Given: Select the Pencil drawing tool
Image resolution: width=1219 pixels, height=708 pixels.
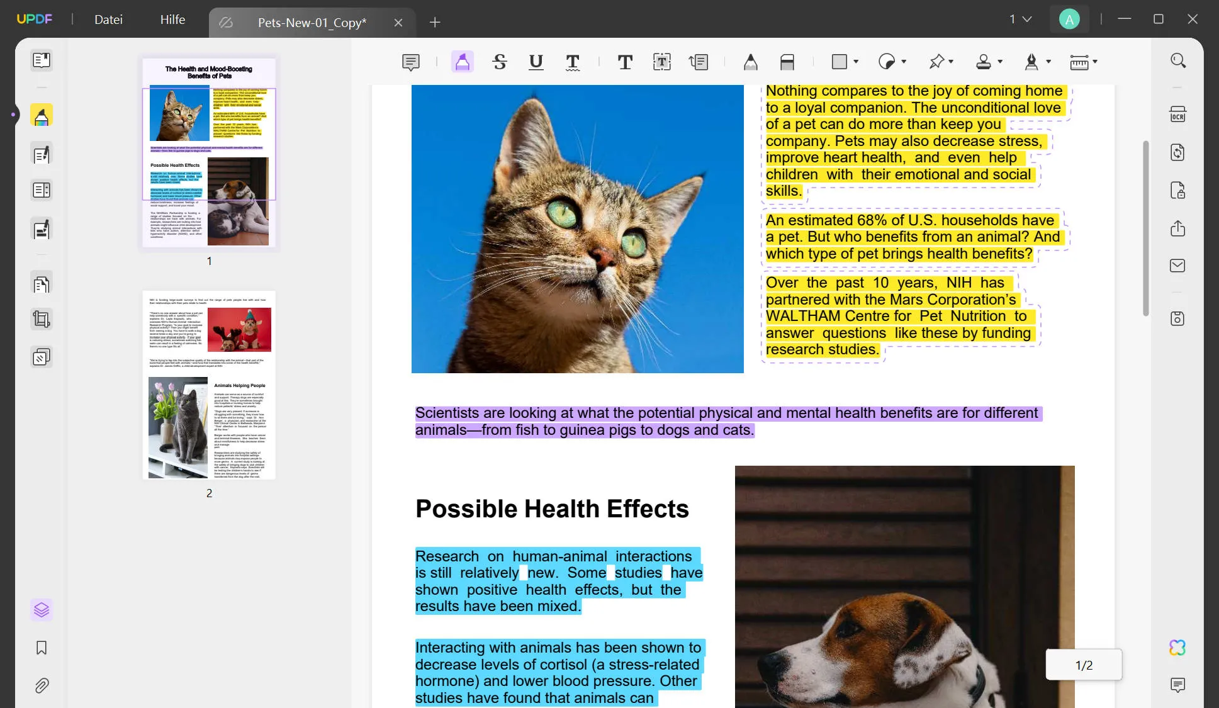Looking at the screenshot, I should 750,62.
